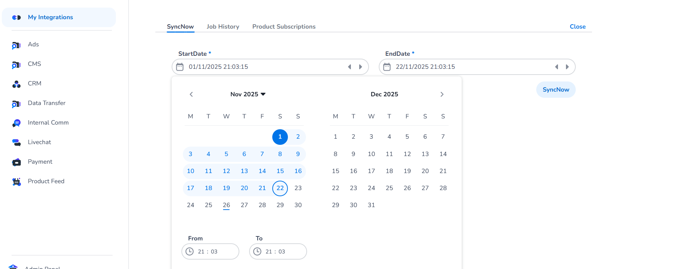Image resolution: width=684 pixels, height=269 pixels.
Task: Choose December 31 in the calendar
Action: pos(372,205)
